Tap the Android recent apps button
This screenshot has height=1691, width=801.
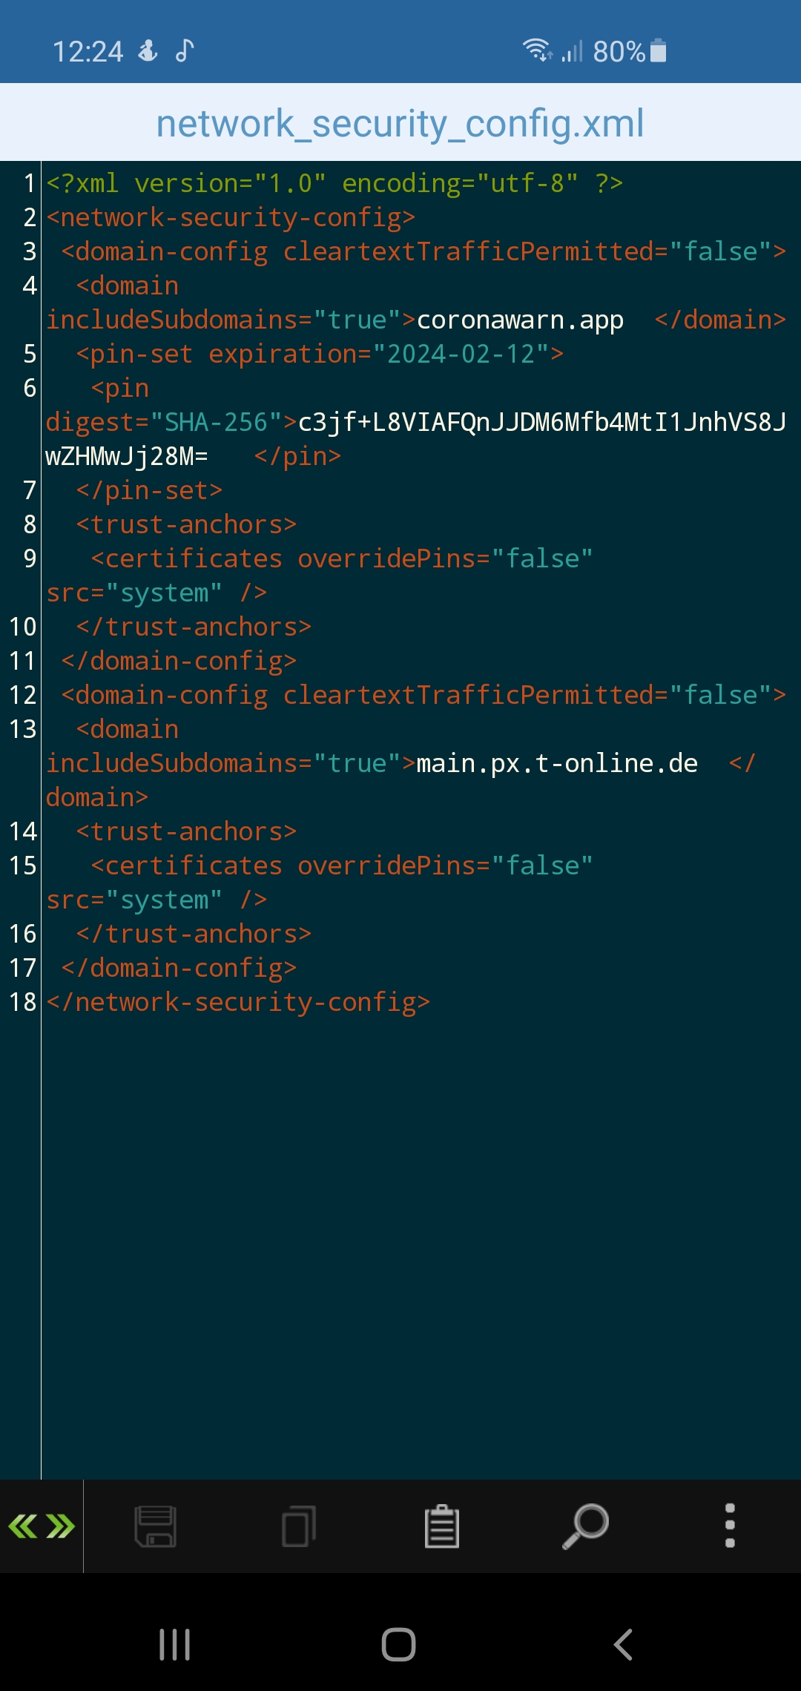[175, 1644]
